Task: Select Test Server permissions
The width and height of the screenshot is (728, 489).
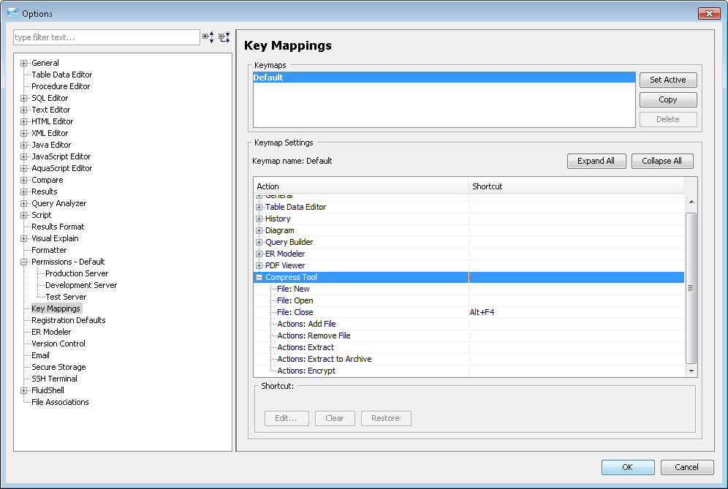Action: point(66,297)
